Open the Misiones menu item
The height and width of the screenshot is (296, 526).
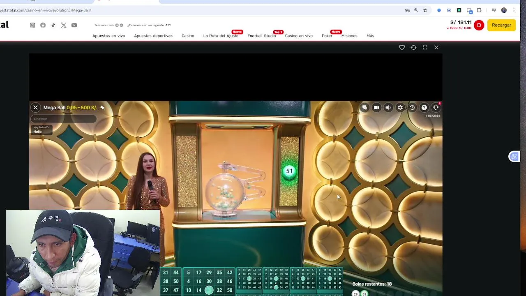[x=349, y=36]
